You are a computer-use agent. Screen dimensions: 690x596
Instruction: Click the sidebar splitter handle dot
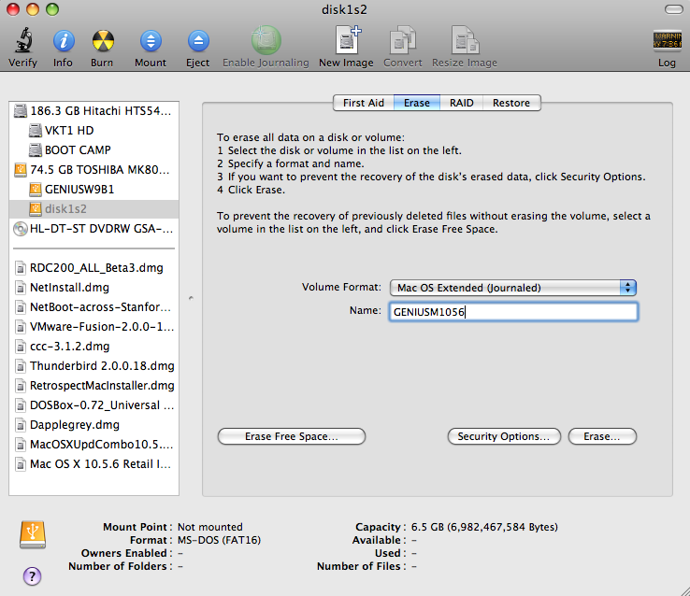click(x=191, y=298)
